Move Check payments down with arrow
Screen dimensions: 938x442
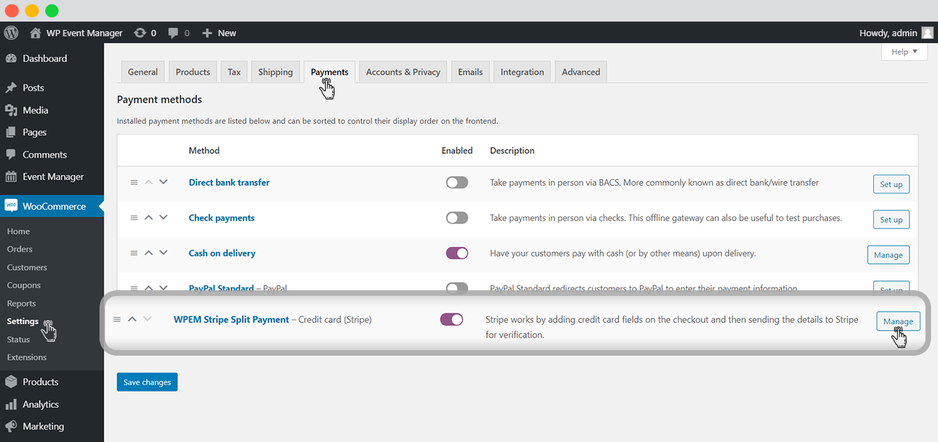click(x=164, y=217)
